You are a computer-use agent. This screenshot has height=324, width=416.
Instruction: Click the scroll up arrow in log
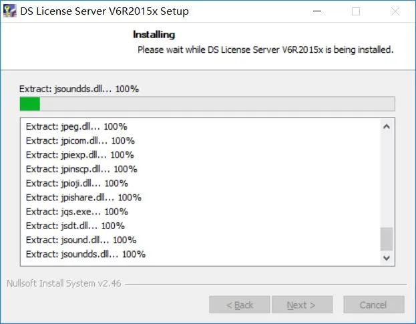(387, 126)
